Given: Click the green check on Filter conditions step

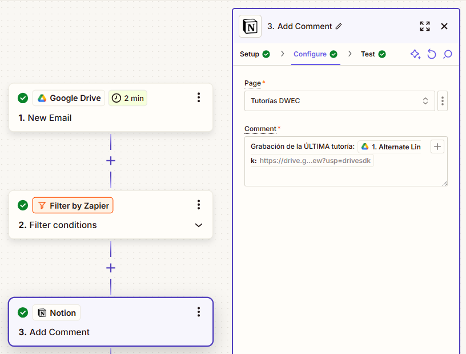Looking at the screenshot, I should (x=22, y=205).
